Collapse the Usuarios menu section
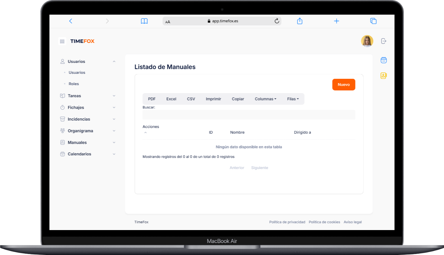Image resolution: width=444 pixels, height=255 pixels. [x=114, y=62]
